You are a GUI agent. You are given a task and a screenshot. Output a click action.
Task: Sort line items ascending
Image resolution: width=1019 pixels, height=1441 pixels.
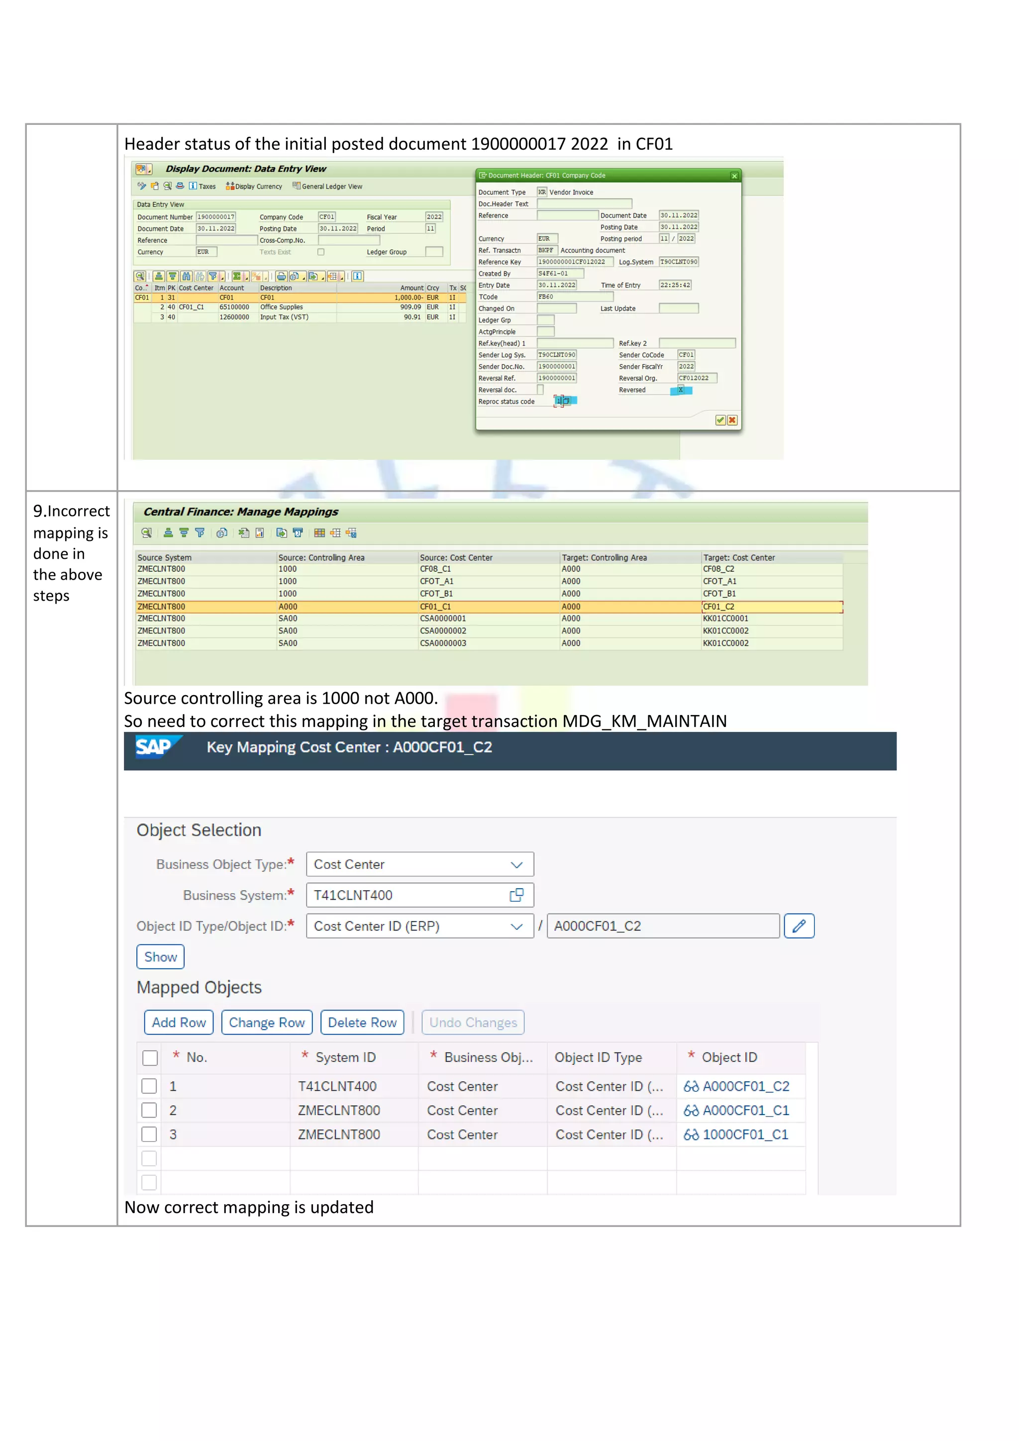(x=159, y=276)
